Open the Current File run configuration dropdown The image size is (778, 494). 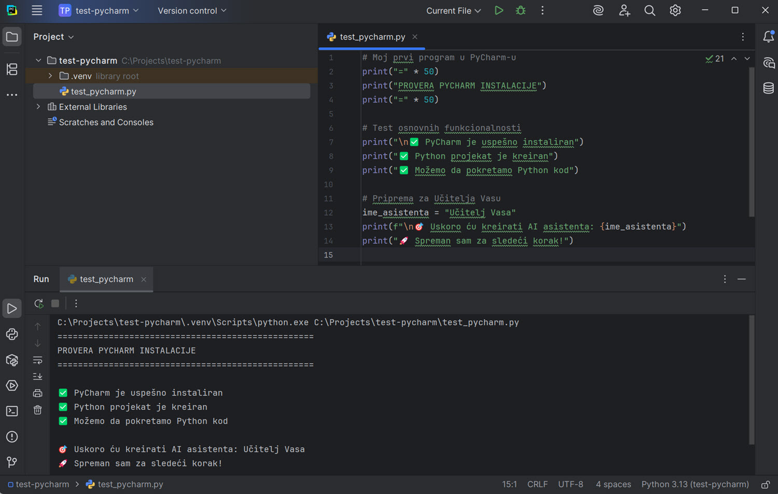(x=453, y=10)
